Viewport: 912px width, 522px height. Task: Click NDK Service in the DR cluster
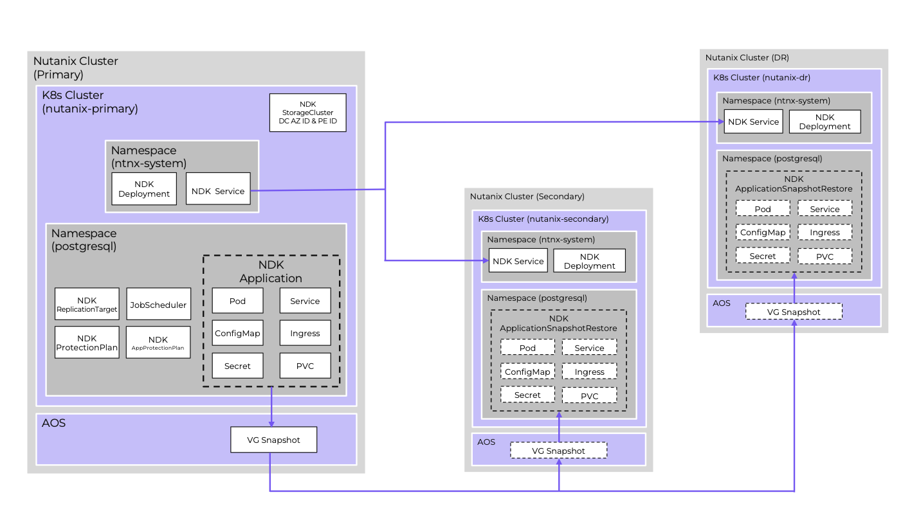(753, 122)
